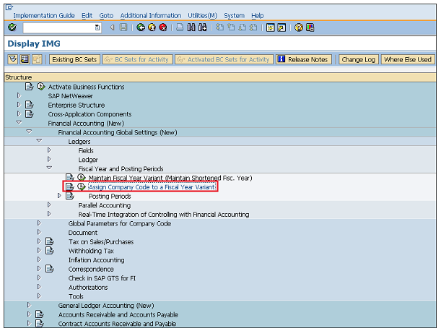This screenshot has height=331, width=441.
Task: Click the green Enter checkmark icon
Action: pos(12,27)
